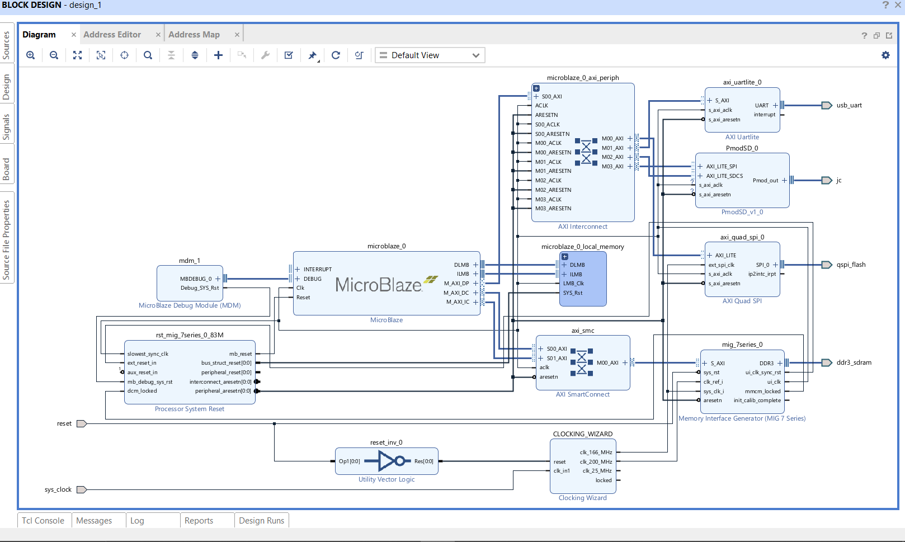The width and height of the screenshot is (905, 542).
Task: Expand MBDEBUG_0 interface on mdm_1
Action: tap(217, 279)
